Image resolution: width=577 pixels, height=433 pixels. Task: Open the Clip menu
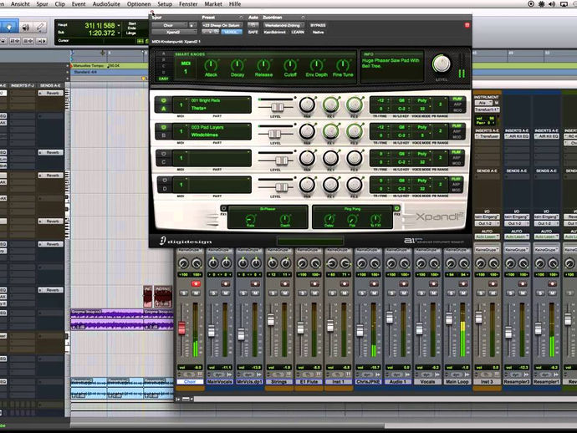point(60,4)
